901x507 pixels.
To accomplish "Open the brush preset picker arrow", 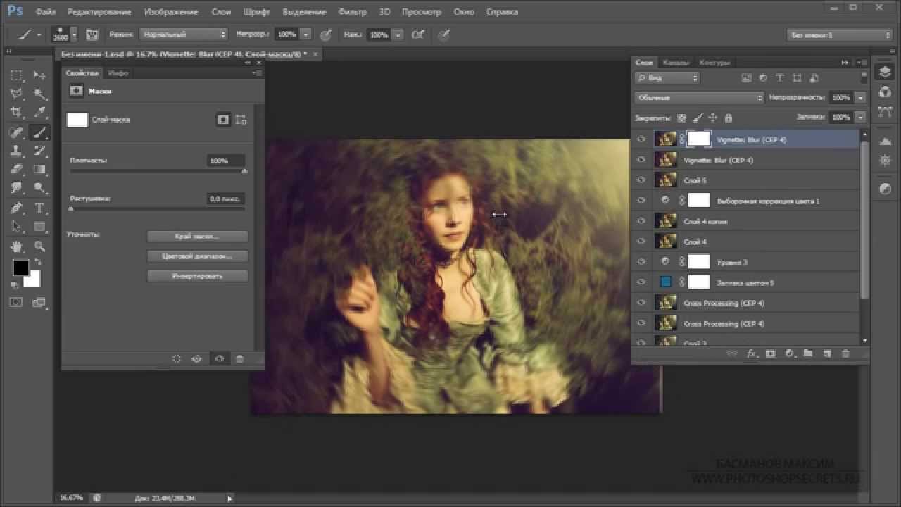I will click(x=75, y=34).
